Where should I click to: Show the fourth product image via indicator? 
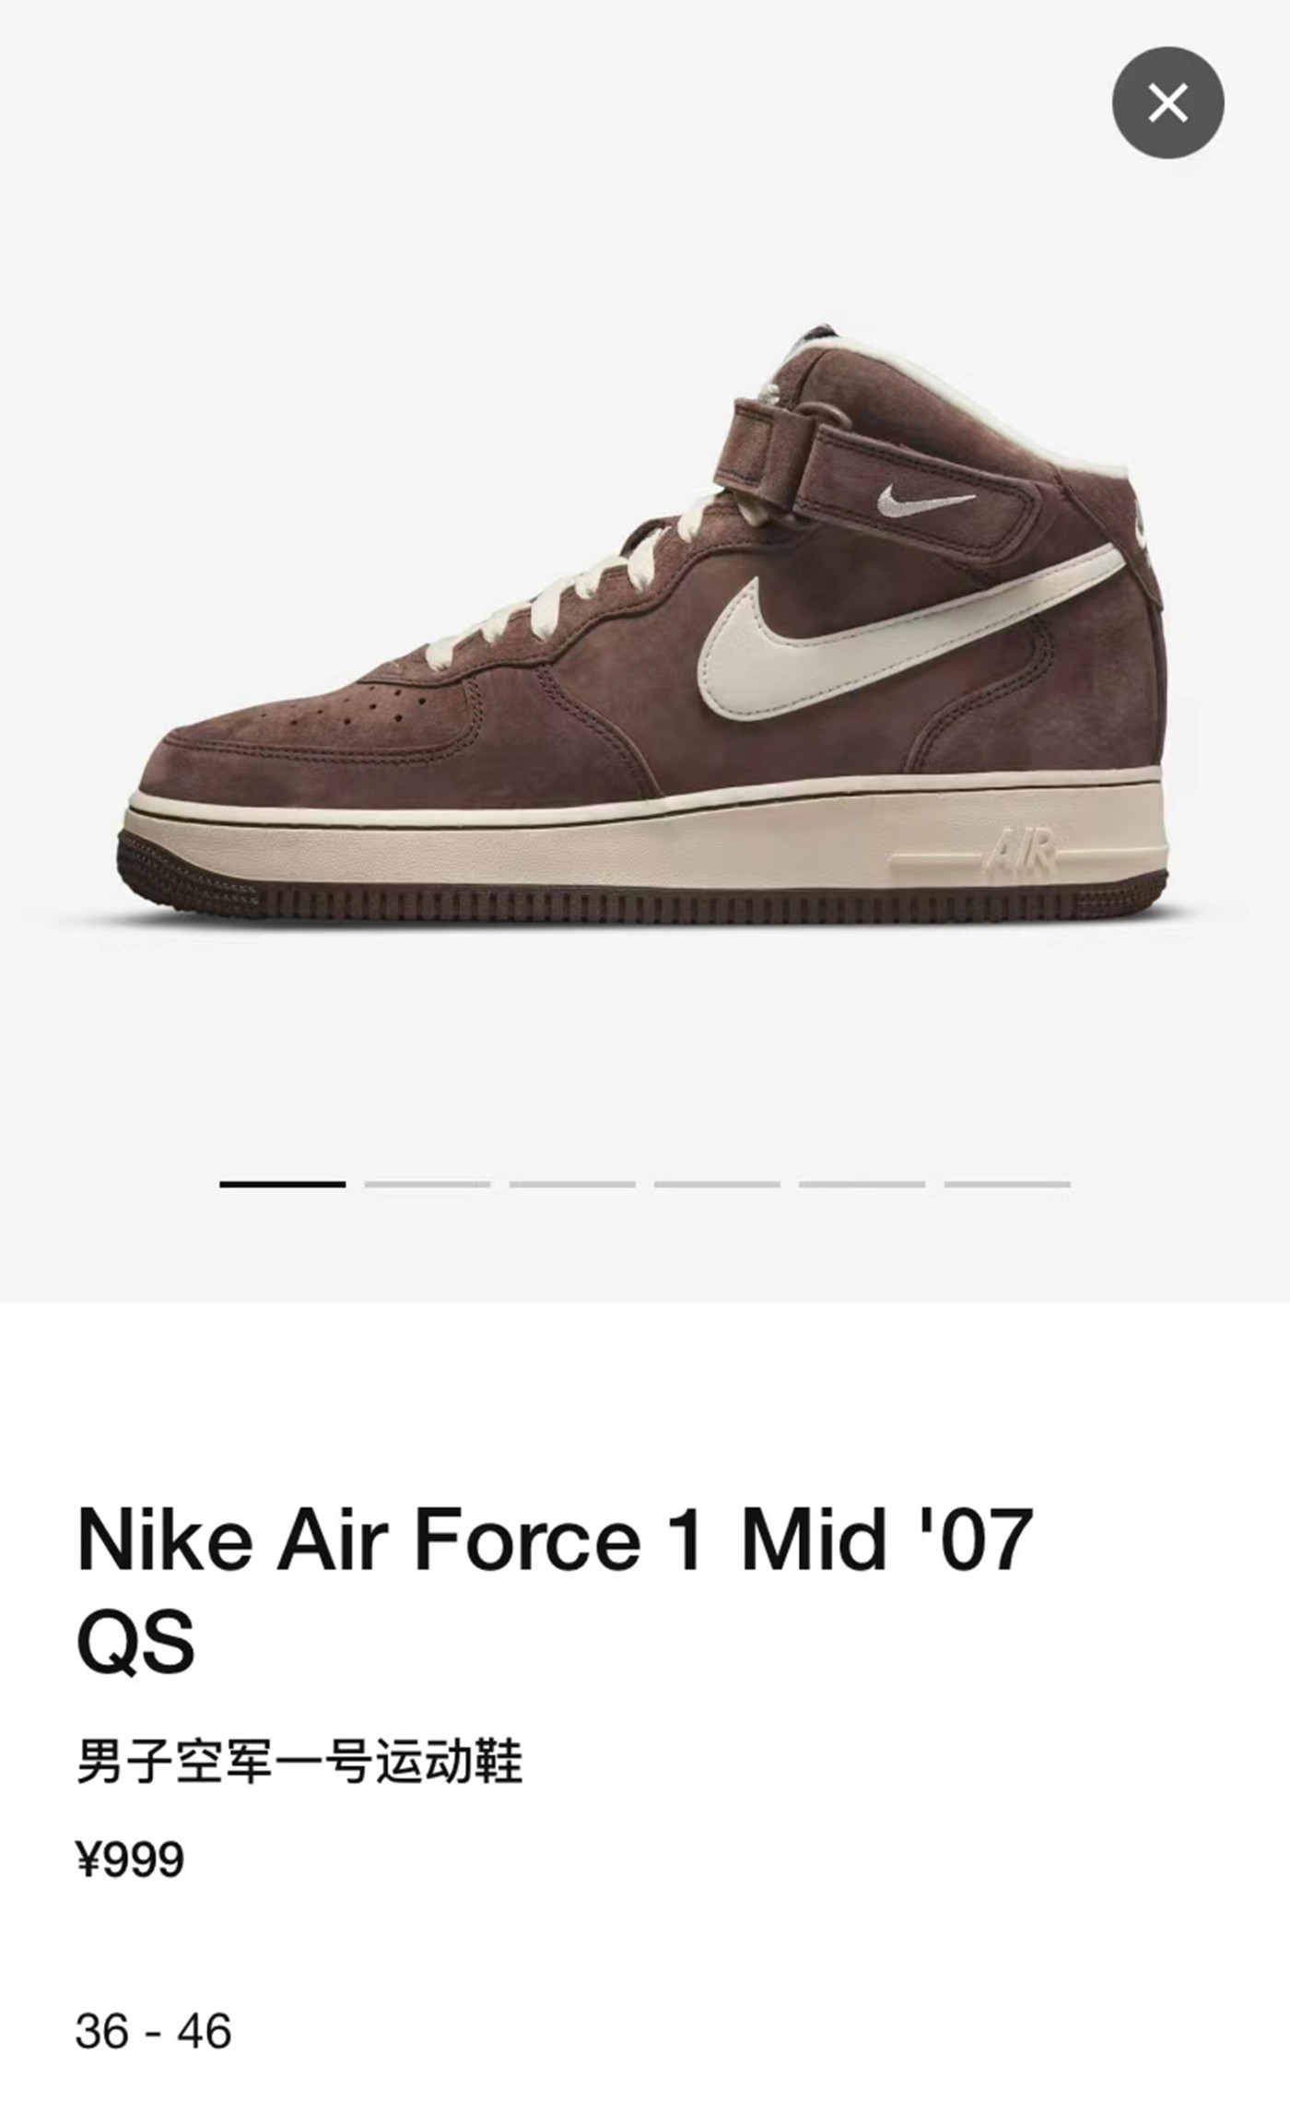pos(717,1184)
